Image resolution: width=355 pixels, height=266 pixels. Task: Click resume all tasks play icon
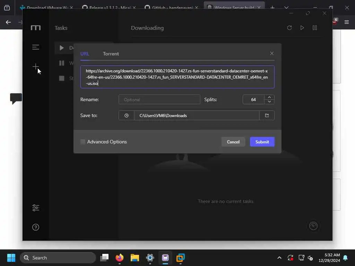302,28
